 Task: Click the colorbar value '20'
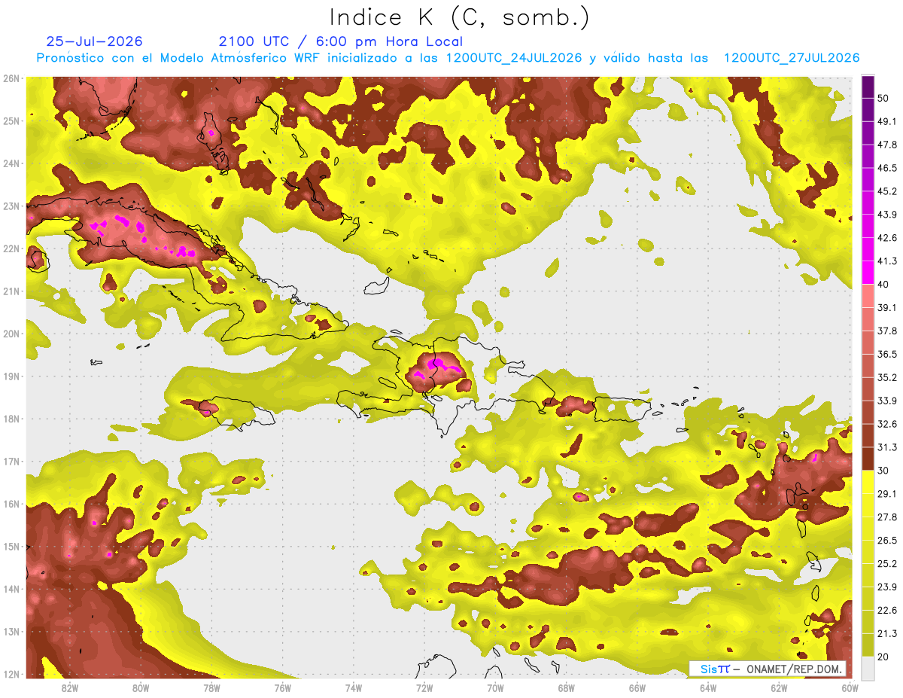pos(883,657)
